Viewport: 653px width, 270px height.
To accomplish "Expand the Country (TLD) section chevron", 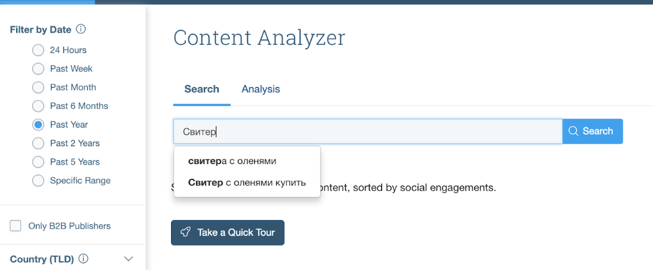I will [x=128, y=259].
